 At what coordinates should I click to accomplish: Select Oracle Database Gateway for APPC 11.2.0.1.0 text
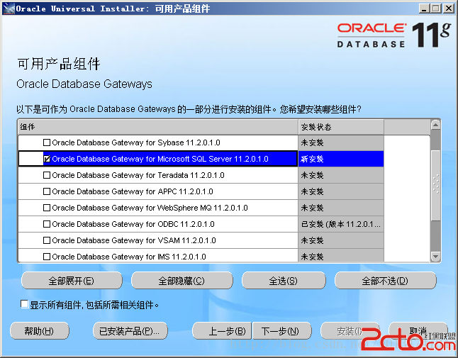(x=133, y=191)
